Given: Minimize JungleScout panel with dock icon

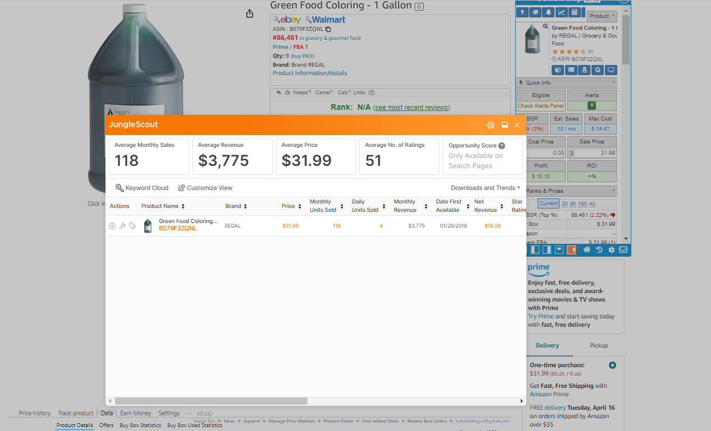Looking at the screenshot, I should [504, 125].
